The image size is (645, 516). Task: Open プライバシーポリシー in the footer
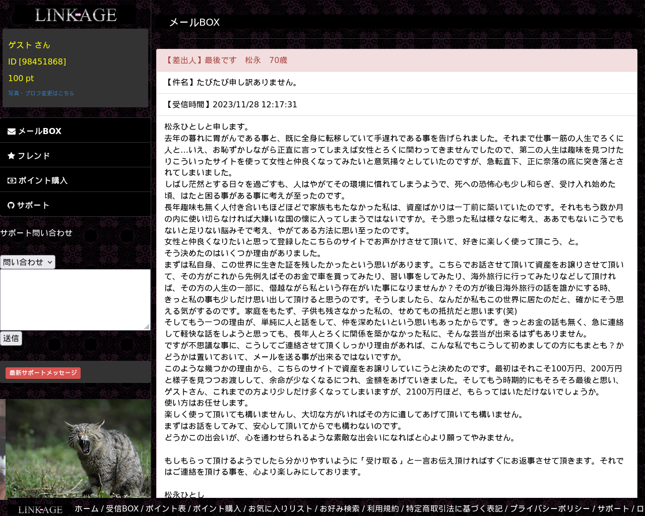pos(550,508)
